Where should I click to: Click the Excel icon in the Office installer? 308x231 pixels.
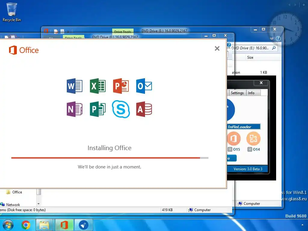point(98,86)
